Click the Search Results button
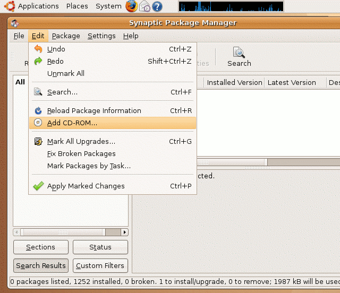The image size is (340, 293). coord(41,265)
